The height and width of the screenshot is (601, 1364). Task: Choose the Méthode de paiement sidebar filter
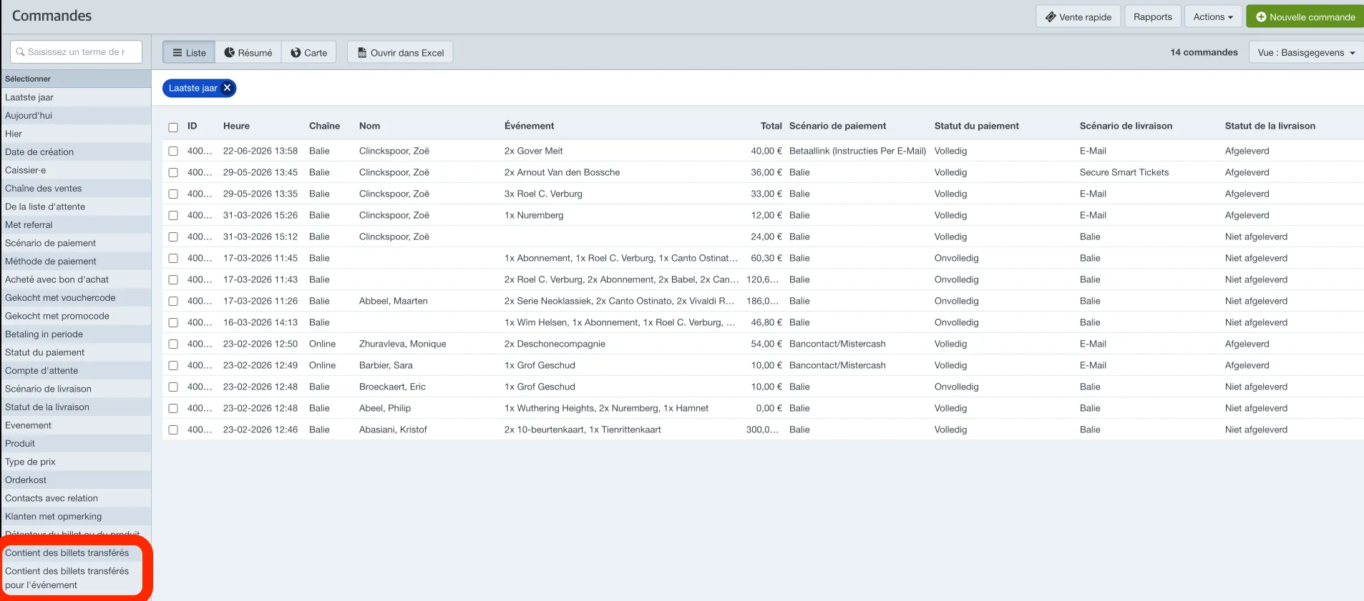pyautogui.click(x=75, y=261)
